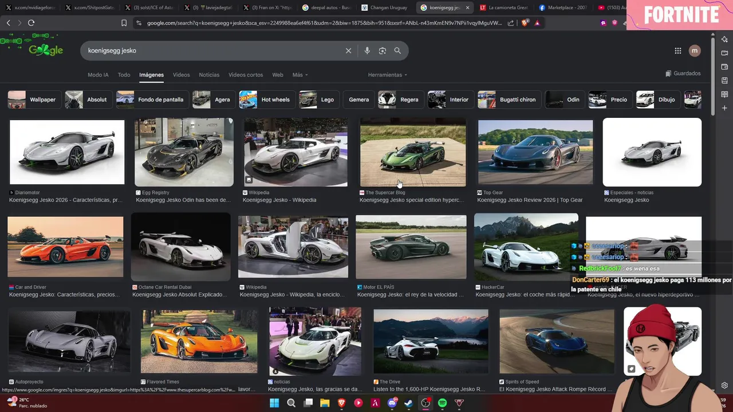Screen dimensions: 733x412
Task: Expand the 'Herramientas' tools dropdown
Action: [388, 75]
